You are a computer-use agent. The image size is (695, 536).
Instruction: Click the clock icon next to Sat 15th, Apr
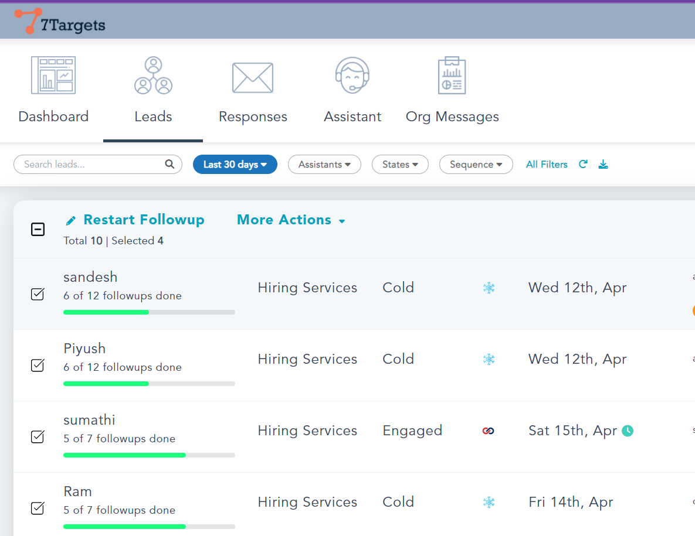point(628,431)
